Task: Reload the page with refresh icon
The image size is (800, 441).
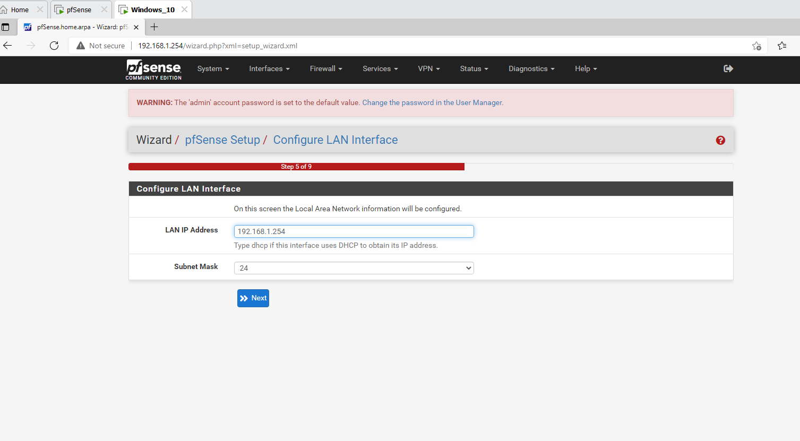Action: [54, 46]
